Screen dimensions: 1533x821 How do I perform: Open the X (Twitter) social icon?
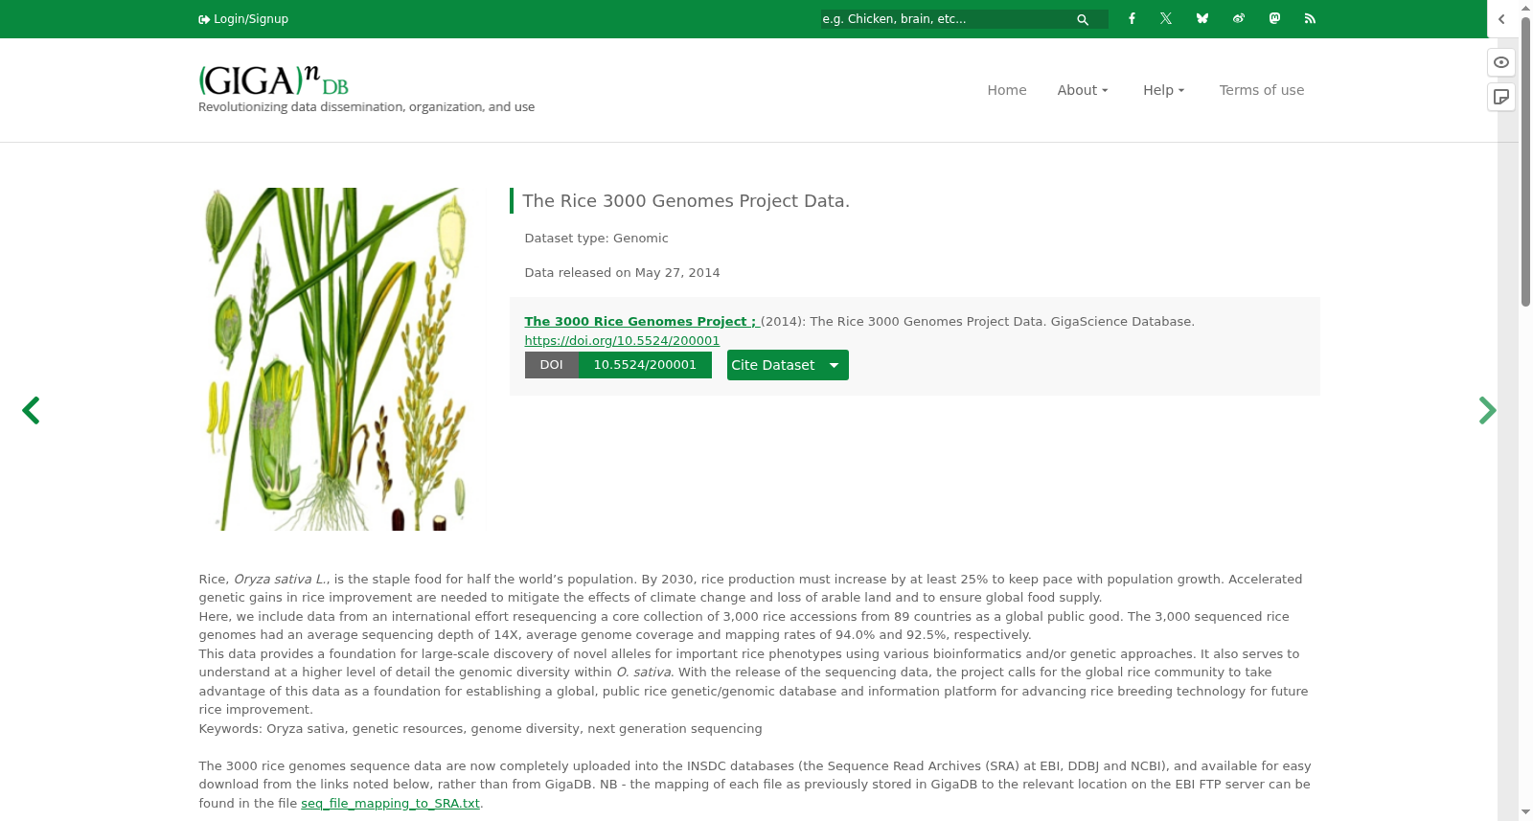[1166, 18]
